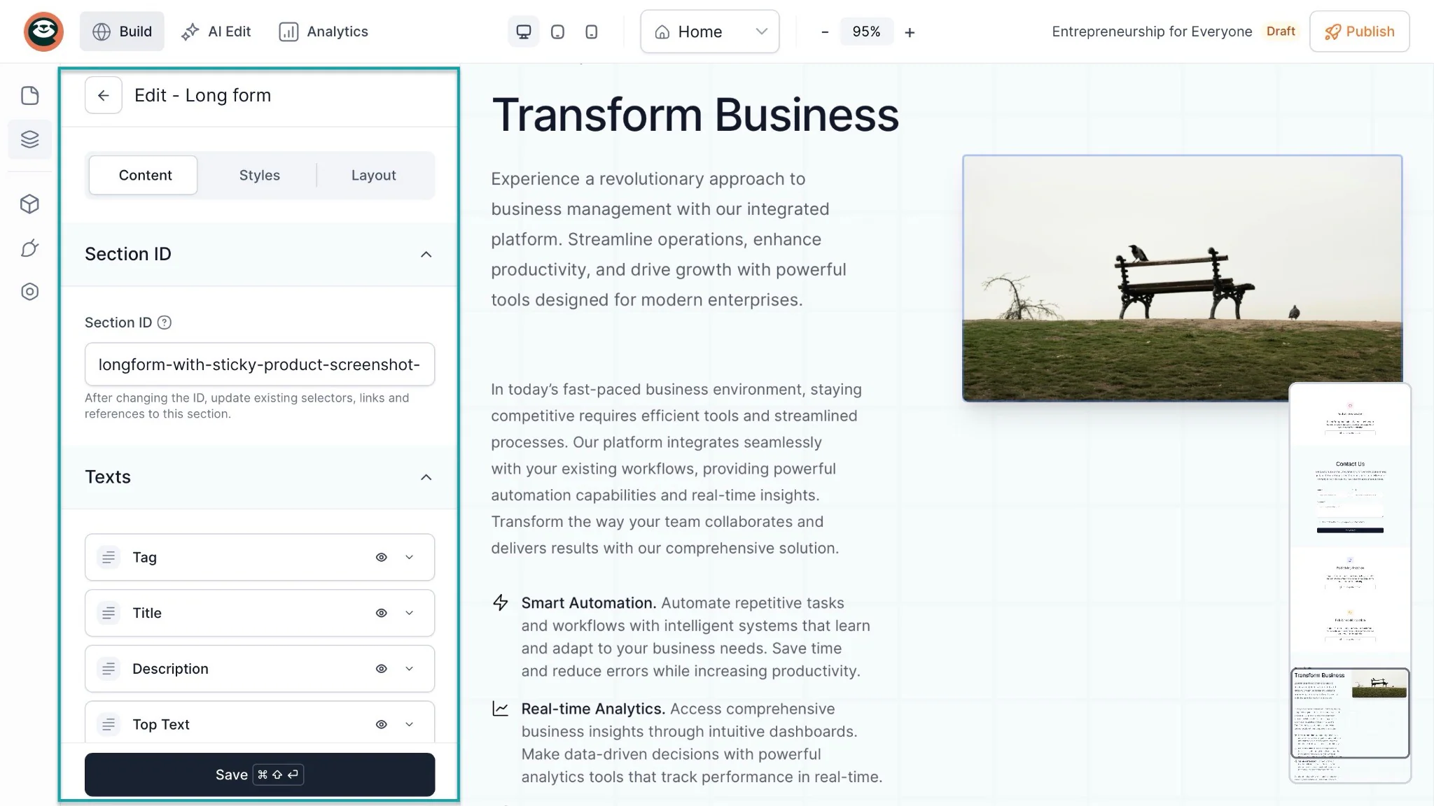Click the Description row text icon

click(109, 669)
